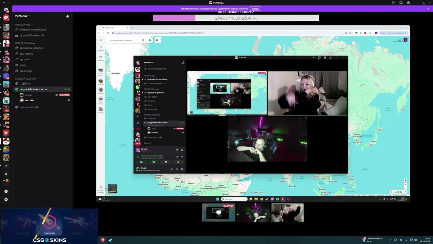Toggle headphone deafen in the streamed Discord window

[177, 169]
